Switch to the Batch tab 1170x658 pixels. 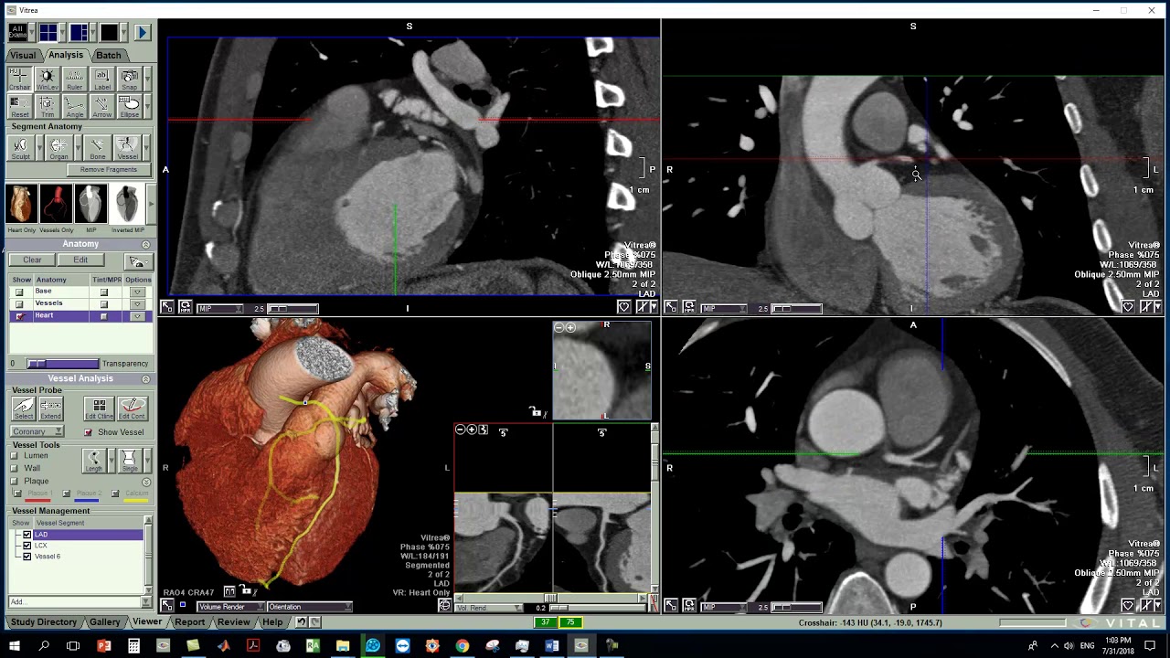(108, 55)
